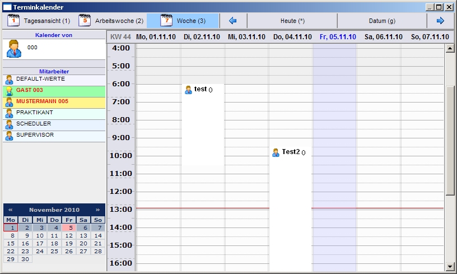This screenshot has width=457, height=274.
Task: Advance mini calendar to next month
Action: pos(97,210)
